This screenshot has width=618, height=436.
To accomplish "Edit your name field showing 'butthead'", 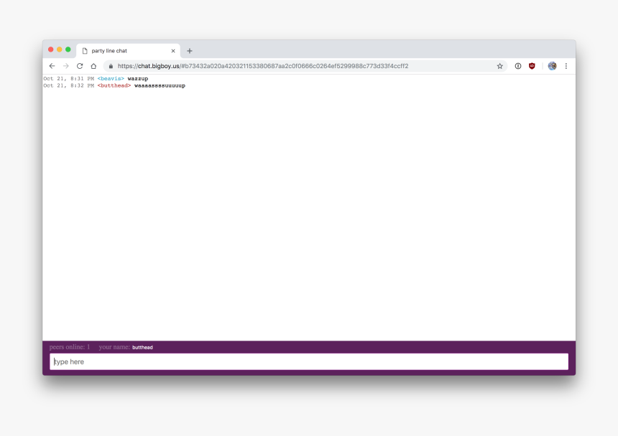I will (142, 348).
